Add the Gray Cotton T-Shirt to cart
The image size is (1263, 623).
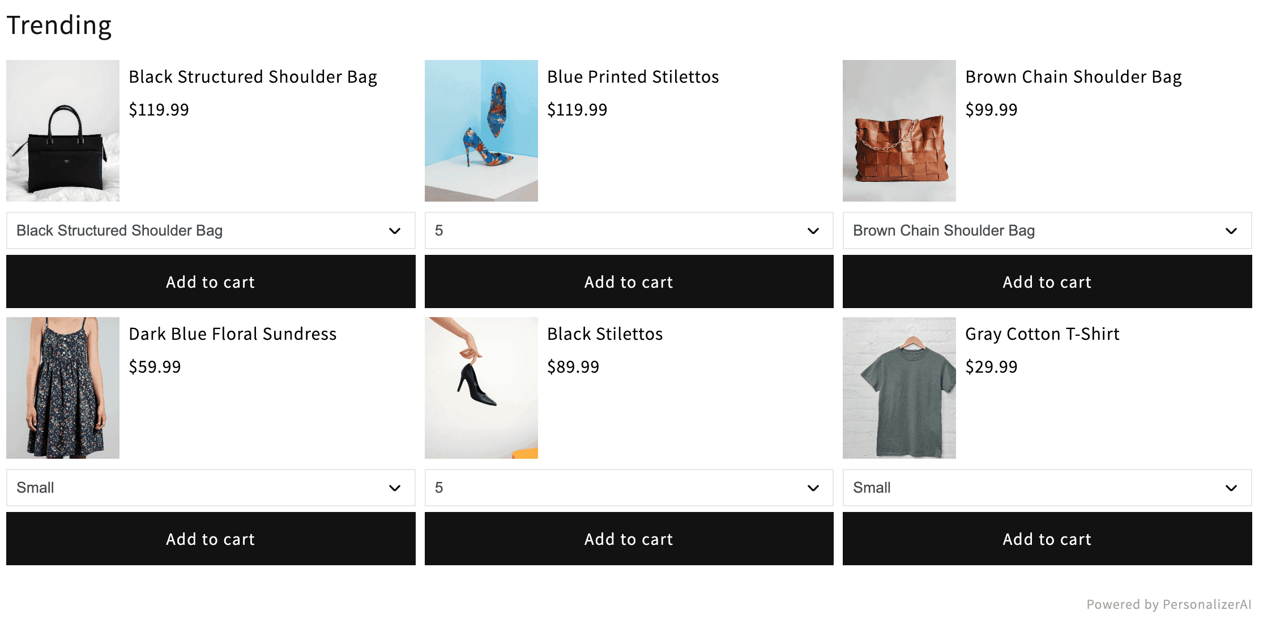coord(1046,539)
